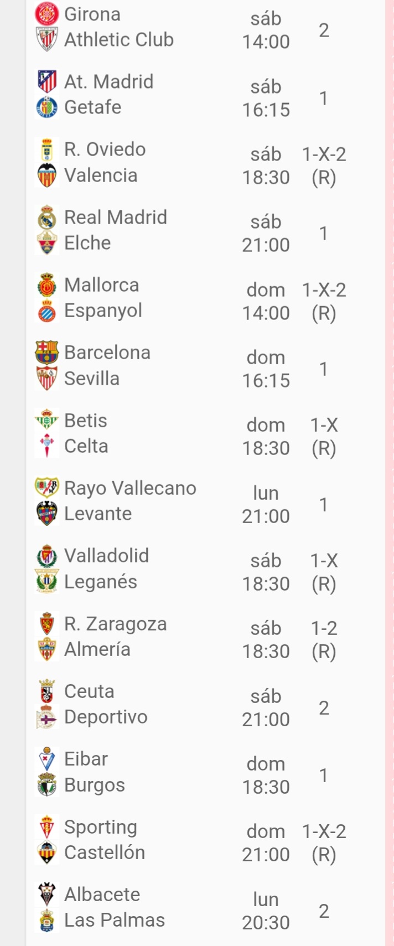Tap the Sevilla crest icon

tap(47, 379)
